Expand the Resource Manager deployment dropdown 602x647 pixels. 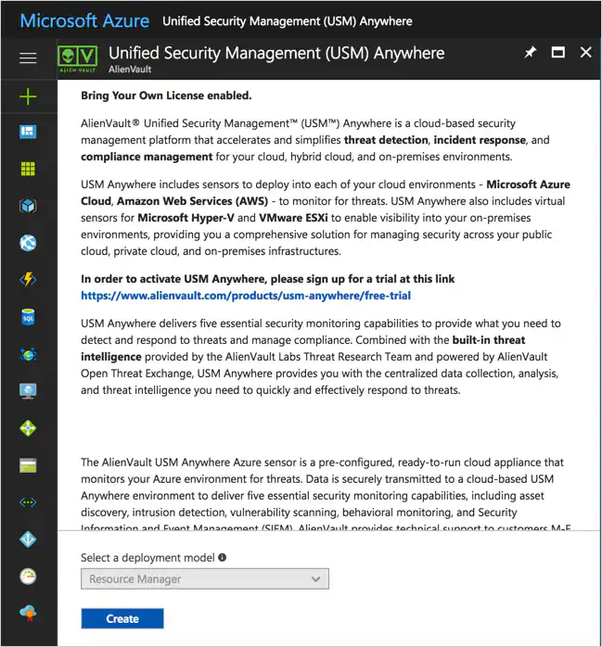pos(205,579)
